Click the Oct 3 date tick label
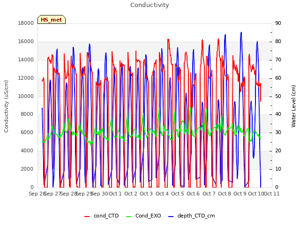The image size is (300, 225). 146,194
